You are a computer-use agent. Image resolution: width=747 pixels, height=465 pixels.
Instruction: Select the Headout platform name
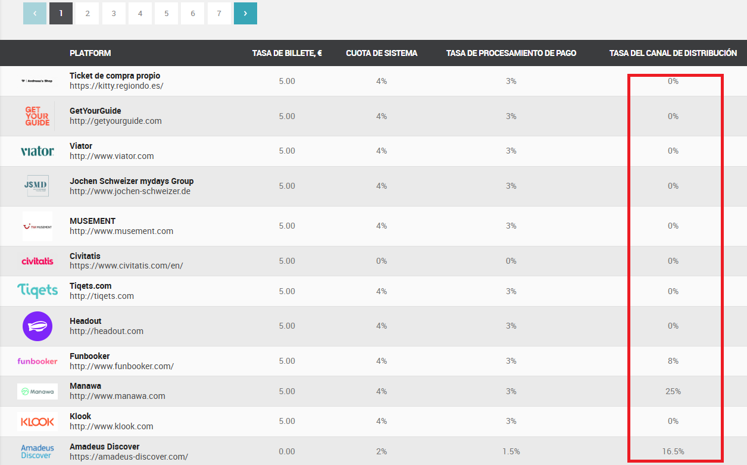click(86, 321)
